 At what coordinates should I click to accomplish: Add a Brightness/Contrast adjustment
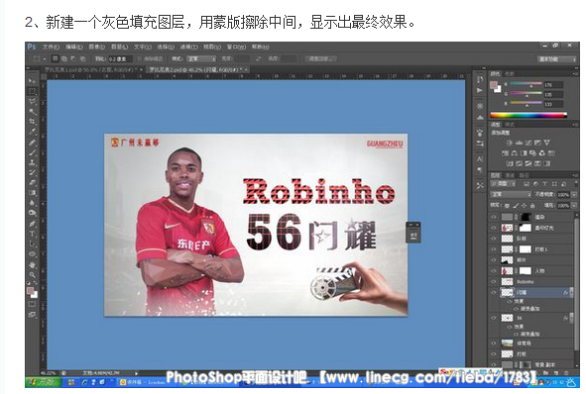(510, 143)
